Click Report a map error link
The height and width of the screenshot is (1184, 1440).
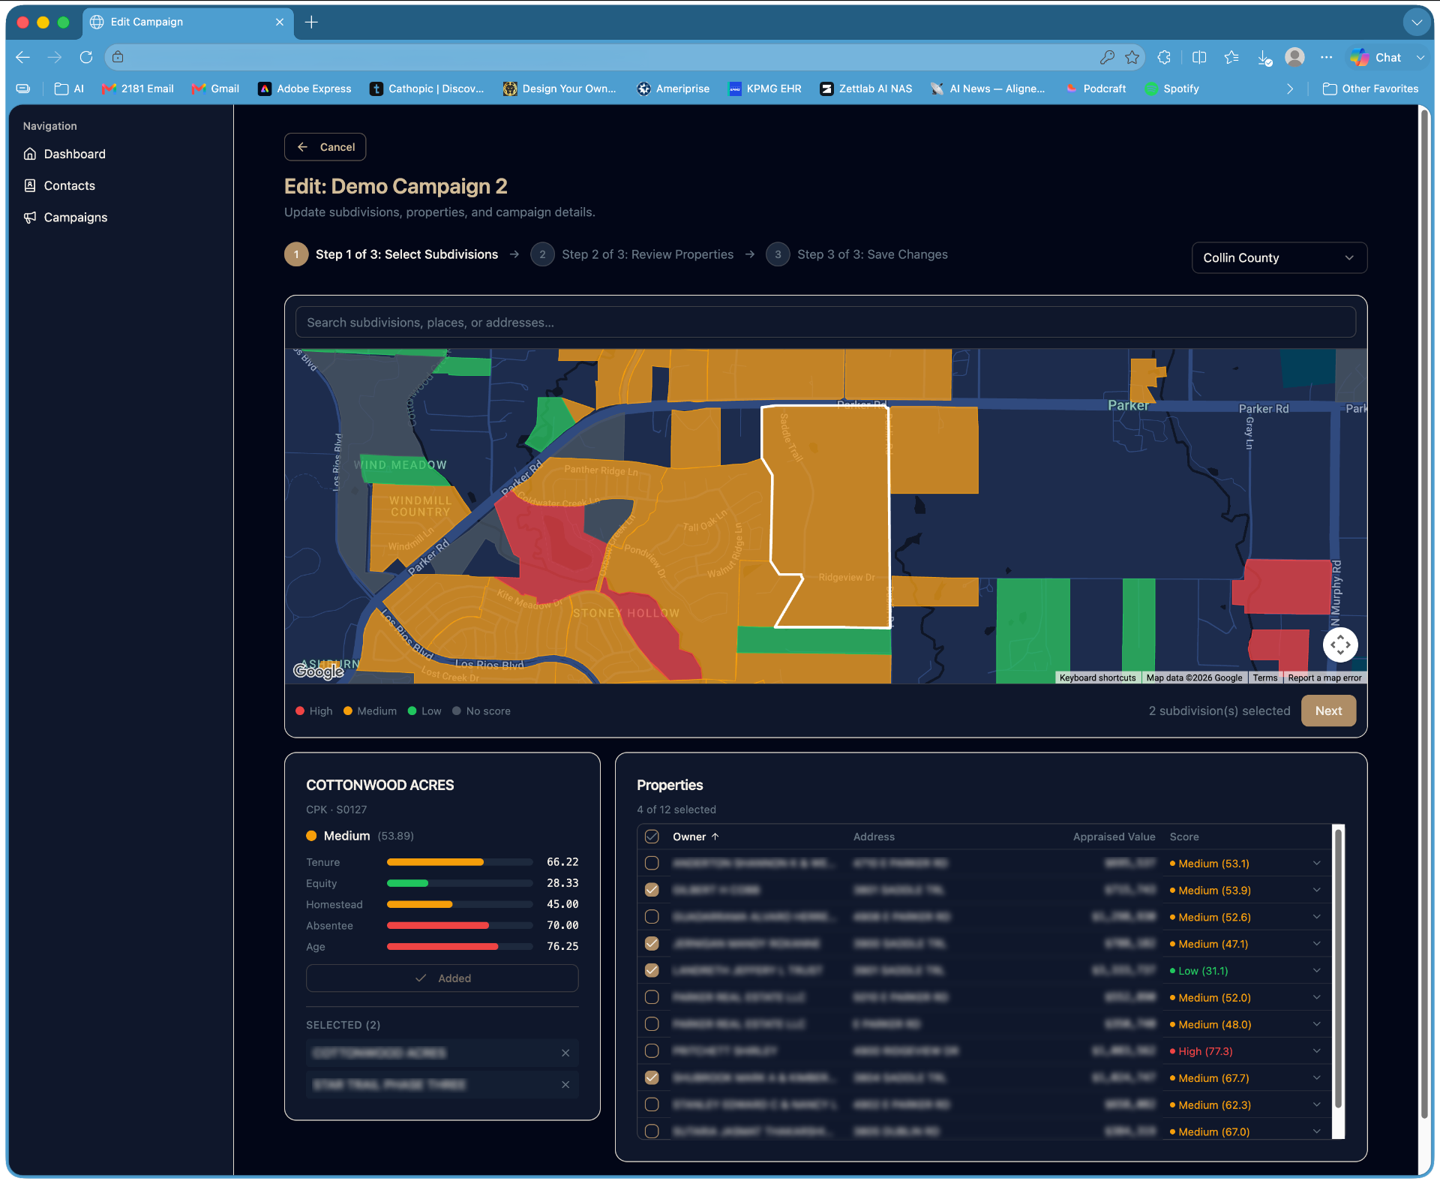coord(1324,678)
